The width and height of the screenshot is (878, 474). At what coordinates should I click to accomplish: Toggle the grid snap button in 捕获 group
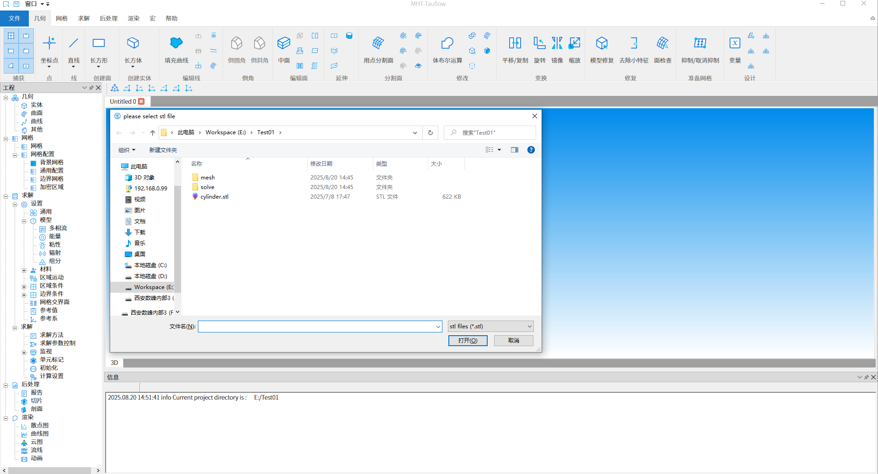[11, 36]
